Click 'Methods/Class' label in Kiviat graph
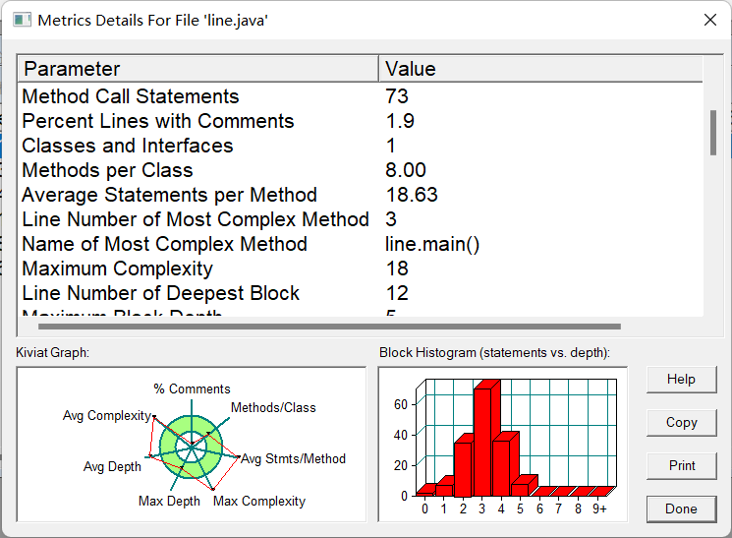This screenshot has width=732, height=538. (x=273, y=407)
